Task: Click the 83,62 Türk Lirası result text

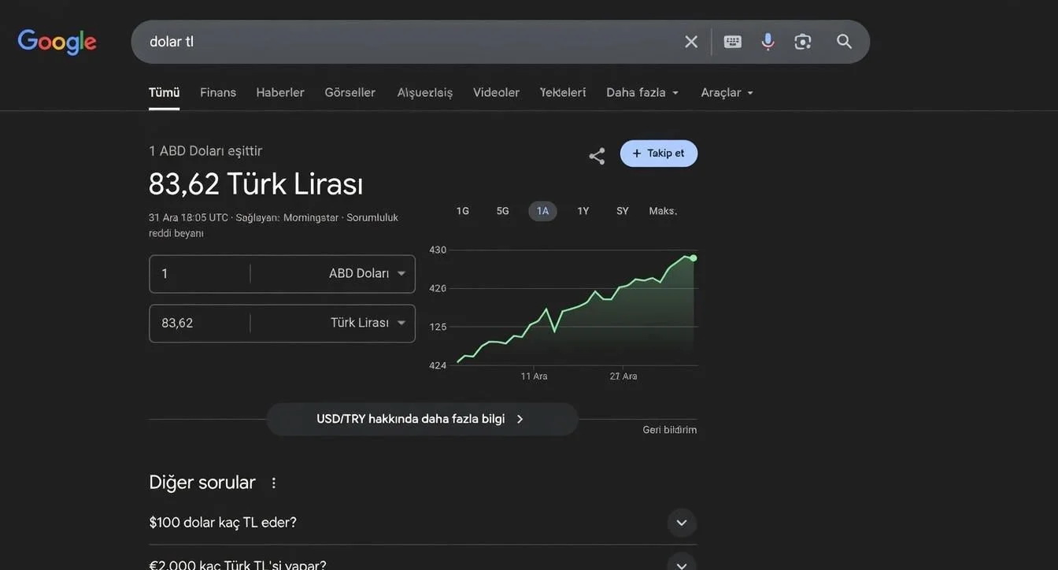Action: click(256, 184)
